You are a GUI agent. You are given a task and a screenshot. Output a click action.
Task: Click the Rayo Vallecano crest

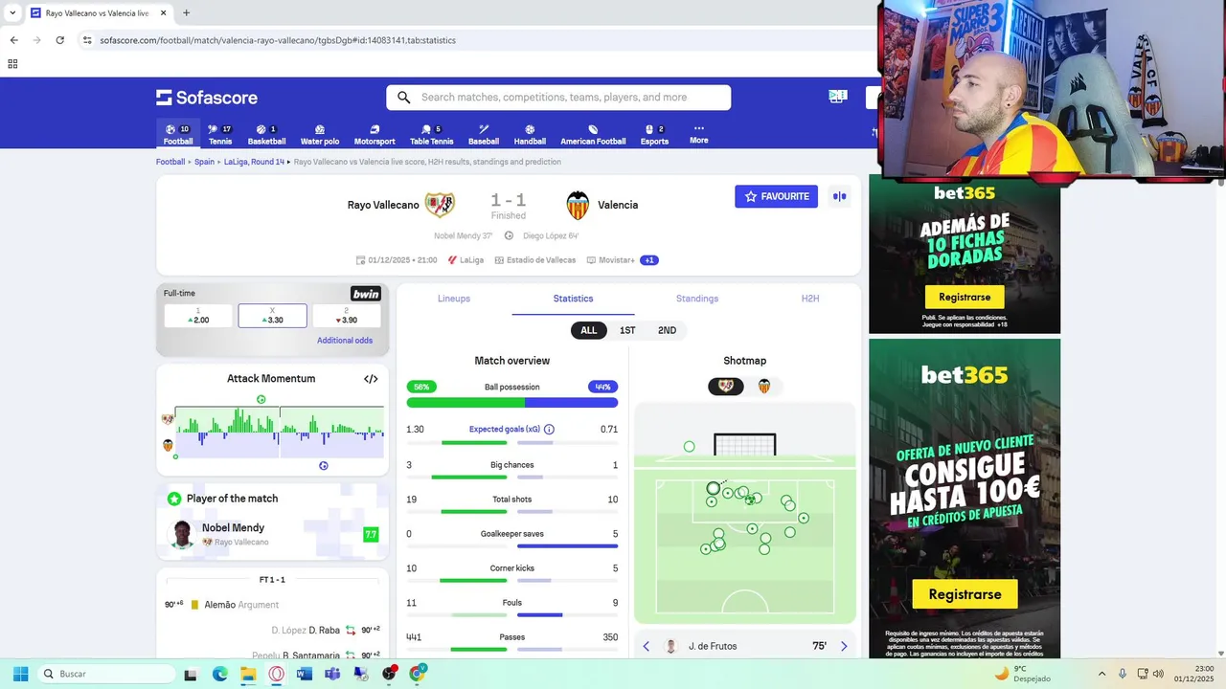[440, 205]
